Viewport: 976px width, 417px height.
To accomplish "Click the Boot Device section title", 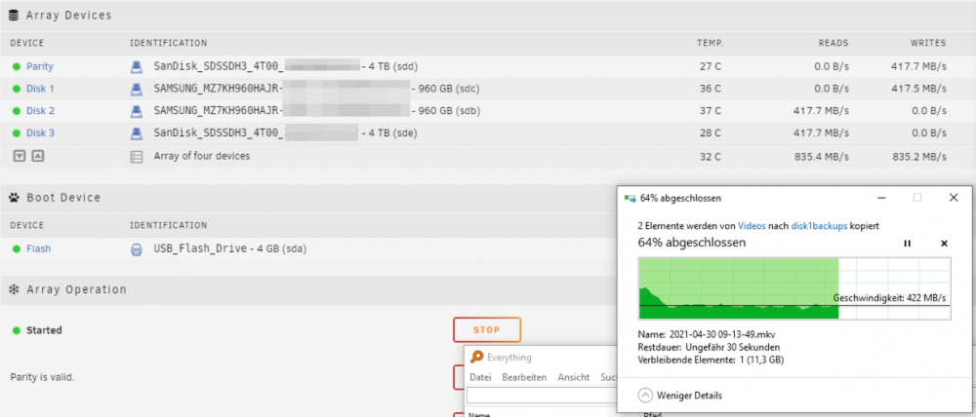I will click(x=63, y=198).
